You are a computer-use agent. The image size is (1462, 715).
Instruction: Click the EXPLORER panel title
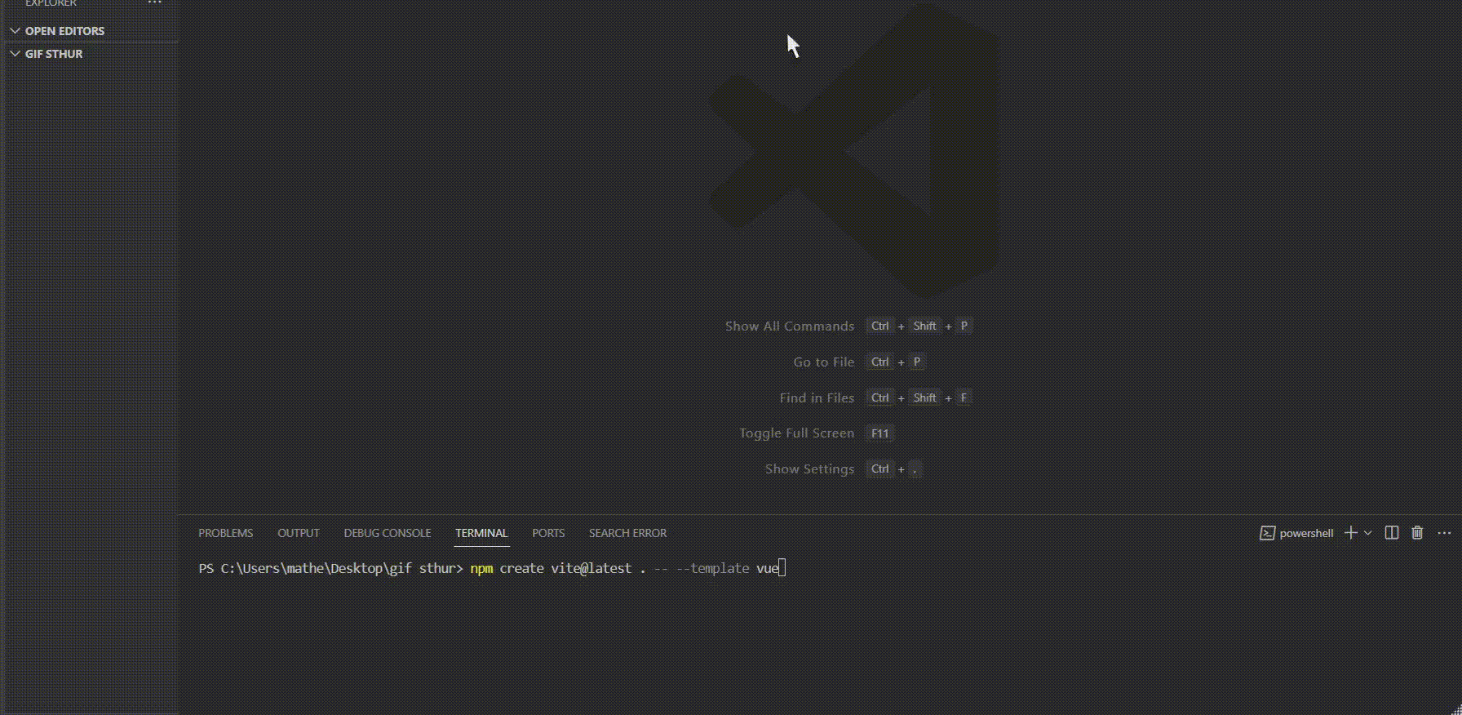pyautogui.click(x=51, y=3)
